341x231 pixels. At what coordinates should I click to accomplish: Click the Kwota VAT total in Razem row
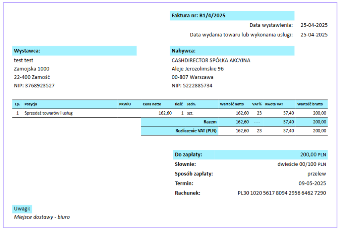tap(288, 122)
